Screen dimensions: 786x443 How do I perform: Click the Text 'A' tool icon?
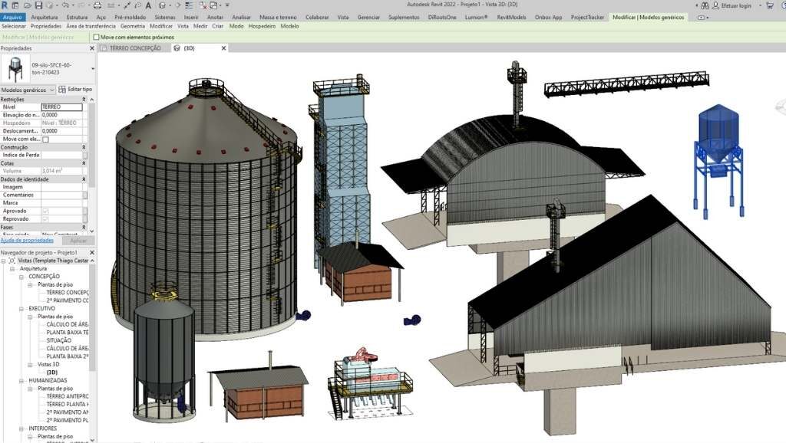[147, 5]
